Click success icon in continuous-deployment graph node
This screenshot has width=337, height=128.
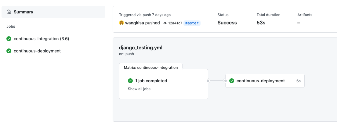pyautogui.click(x=232, y=81)
